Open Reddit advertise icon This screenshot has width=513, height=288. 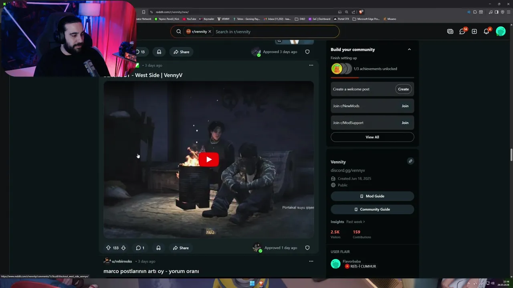tap(450, 31)
